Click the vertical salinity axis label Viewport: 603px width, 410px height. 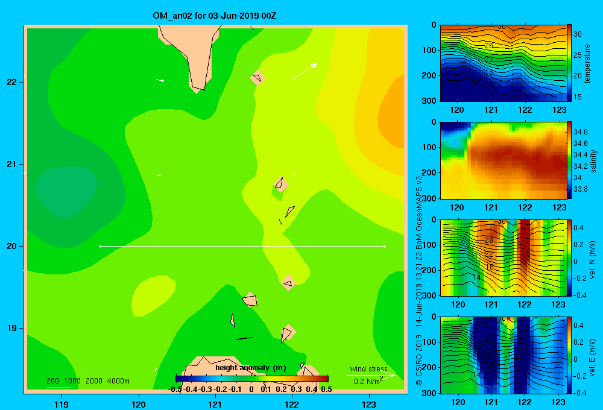click(594, 161)
